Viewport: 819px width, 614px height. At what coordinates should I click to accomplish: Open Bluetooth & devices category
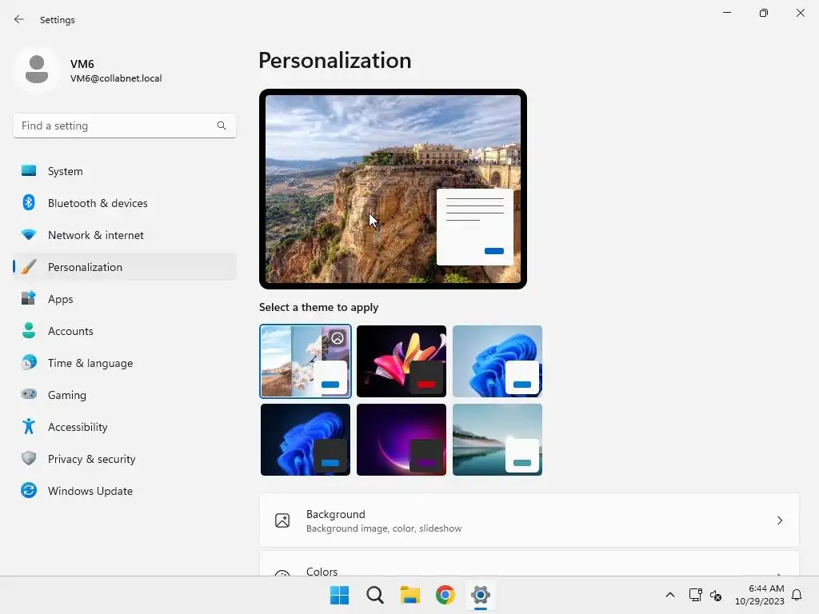[x=124, y=202]
